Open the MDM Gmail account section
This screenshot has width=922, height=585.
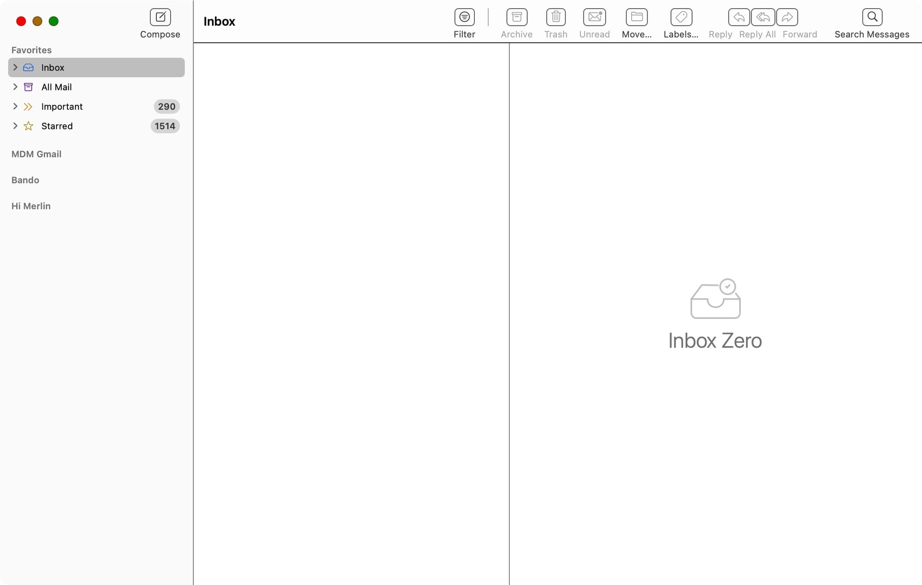pos(36,154)
